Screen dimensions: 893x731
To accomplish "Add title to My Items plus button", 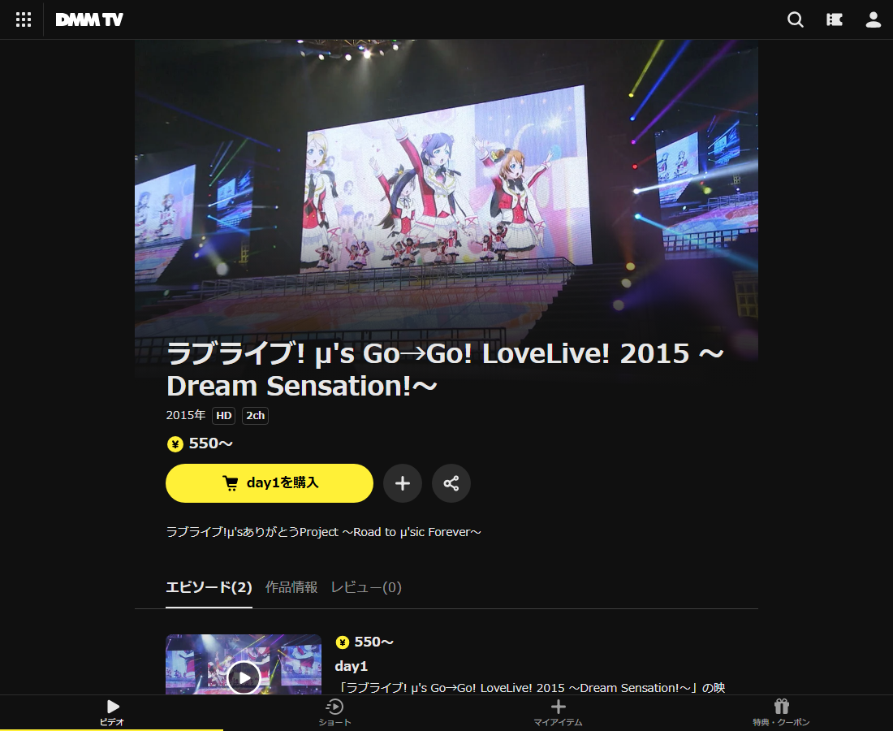I will (x=403, y=483).
